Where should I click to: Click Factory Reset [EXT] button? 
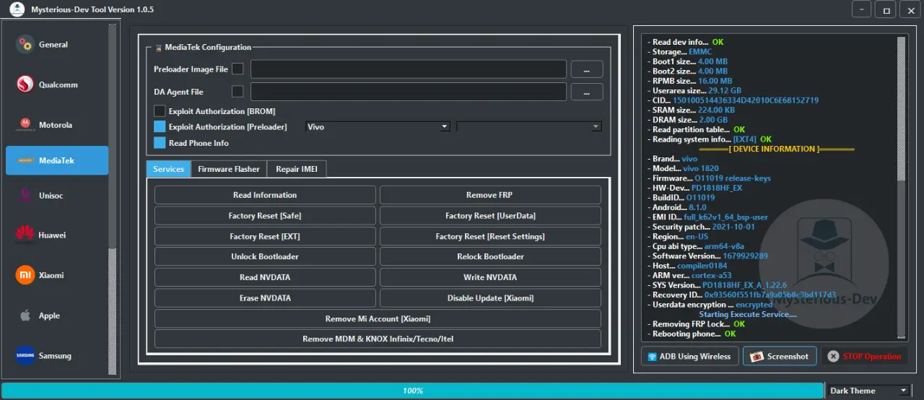coord(265,236)
